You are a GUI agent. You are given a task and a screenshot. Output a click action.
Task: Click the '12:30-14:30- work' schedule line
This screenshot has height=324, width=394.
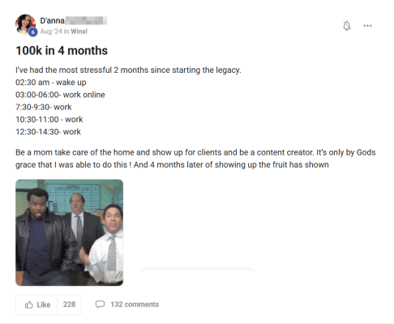coord(48,131)
